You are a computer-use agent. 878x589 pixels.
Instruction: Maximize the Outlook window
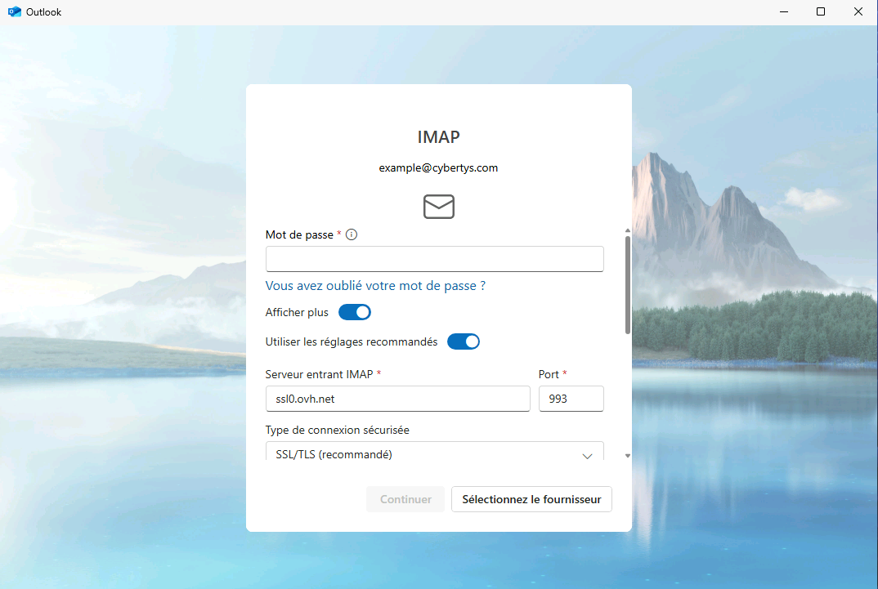(x=820, y=11)
